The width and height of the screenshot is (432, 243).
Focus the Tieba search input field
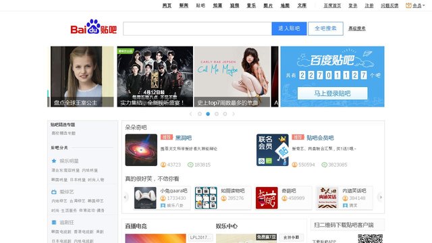[197, 28]
